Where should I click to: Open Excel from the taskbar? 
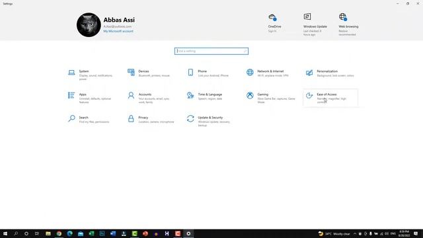(x=91, y=233)
